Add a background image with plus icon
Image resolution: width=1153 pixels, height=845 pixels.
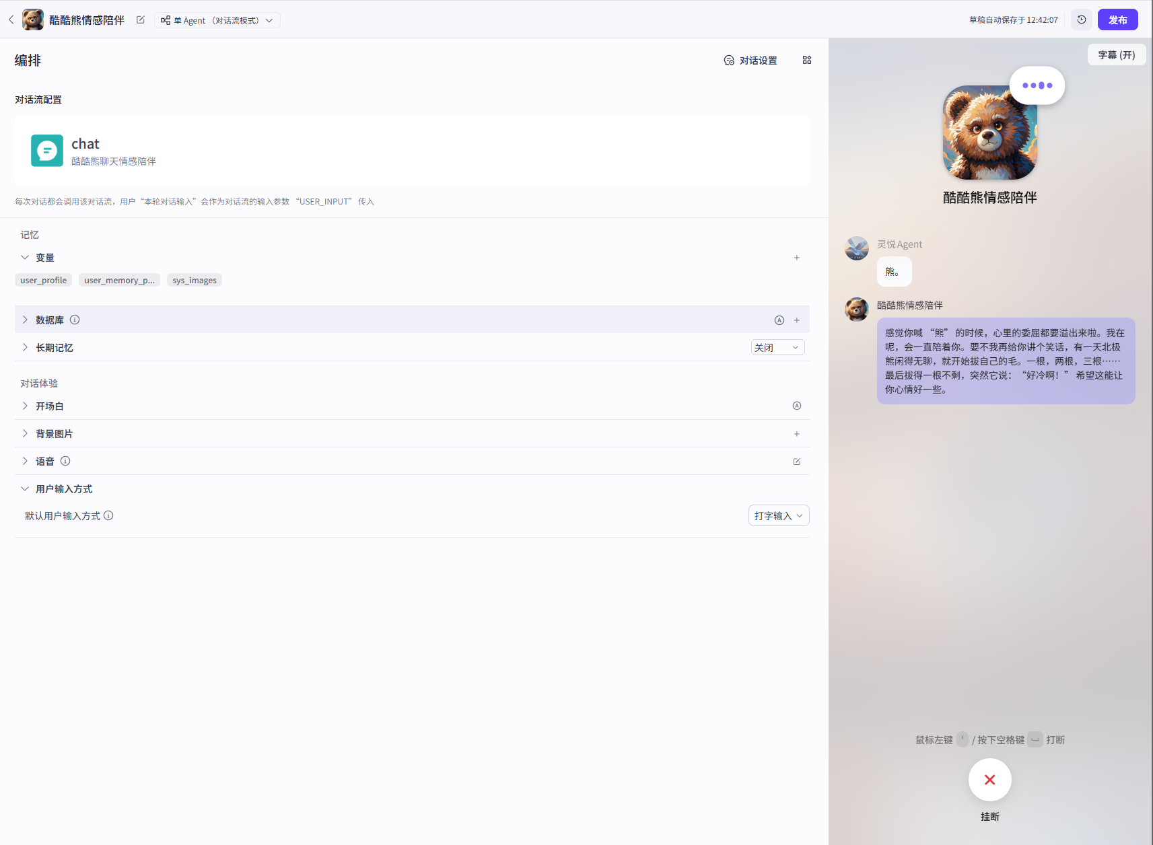(797, 434)
